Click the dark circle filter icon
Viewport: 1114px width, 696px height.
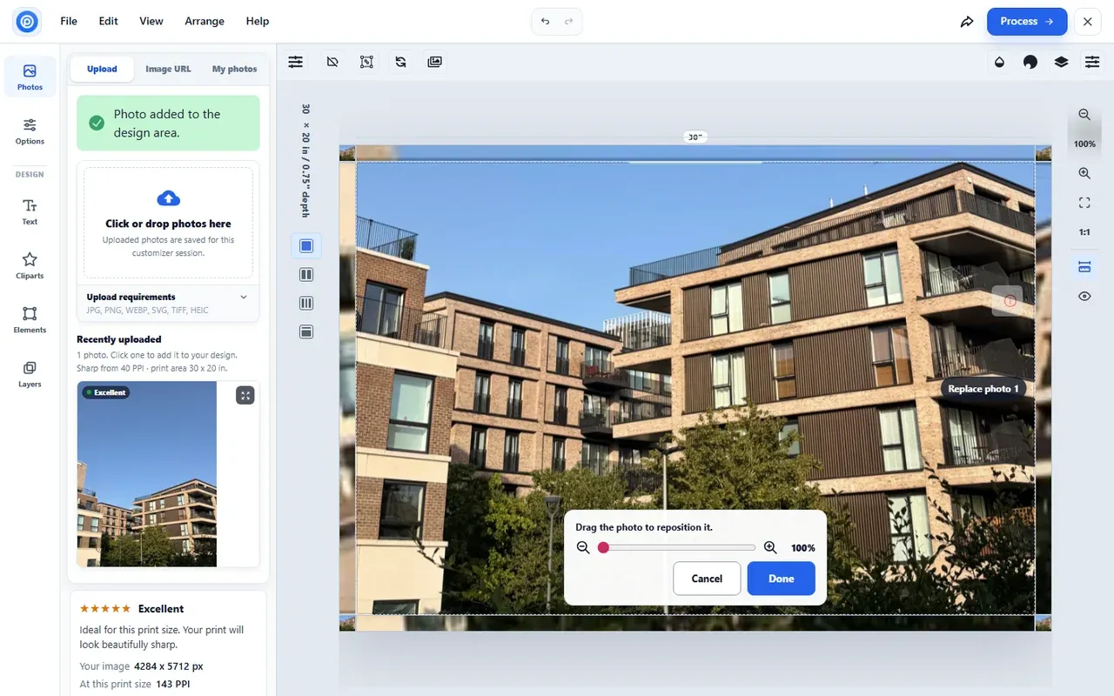[1030, 62]
